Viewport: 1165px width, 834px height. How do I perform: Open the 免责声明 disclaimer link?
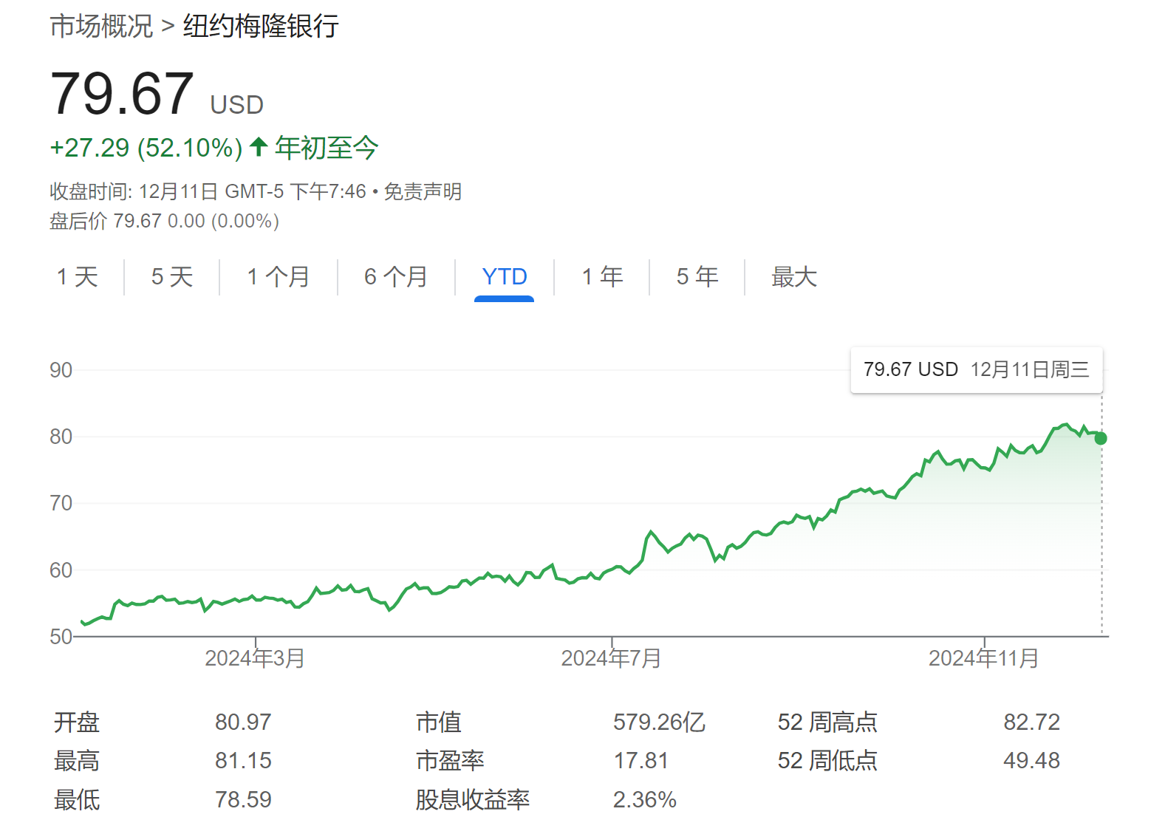pyautogui.click(x=423, y=192)
